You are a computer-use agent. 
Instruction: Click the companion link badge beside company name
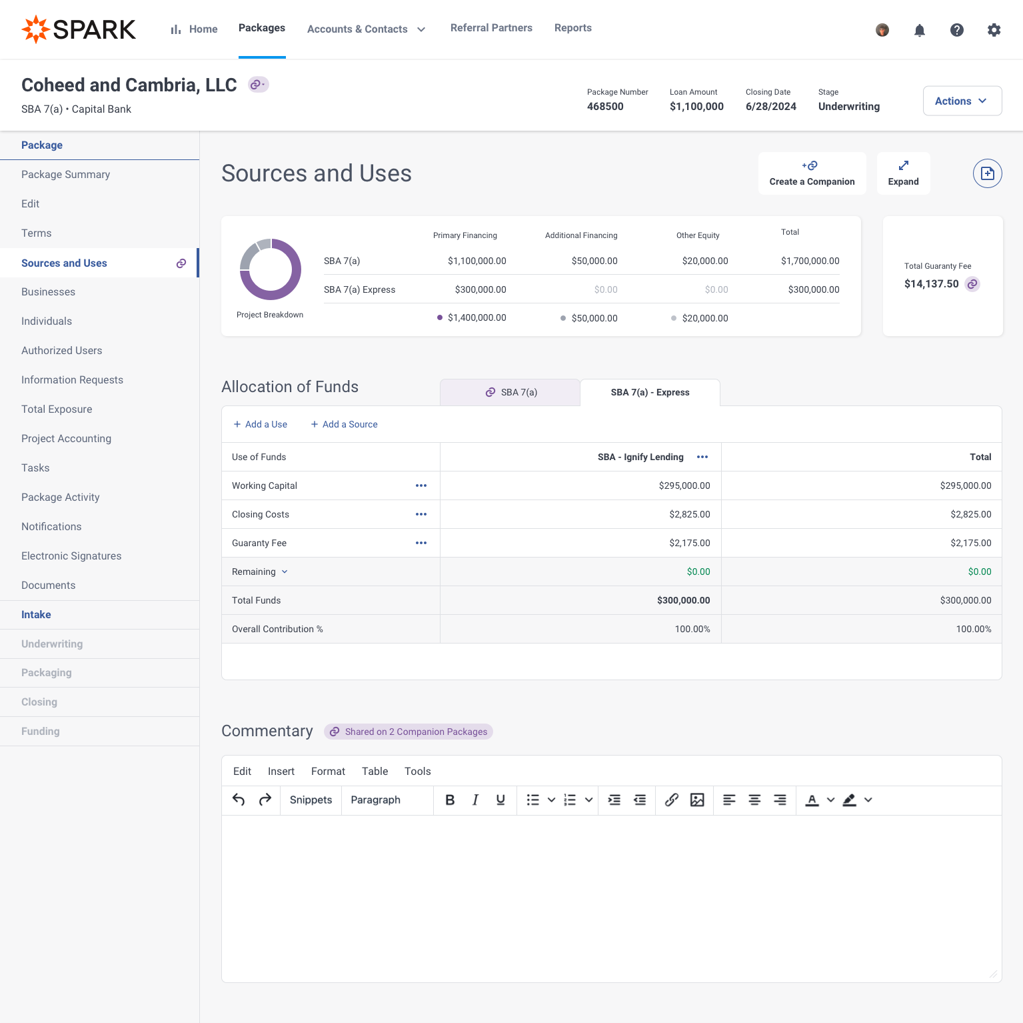[x=259, y=85]
